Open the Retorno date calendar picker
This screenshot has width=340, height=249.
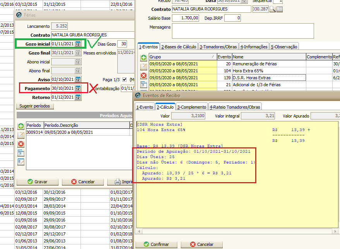(78, 97)
